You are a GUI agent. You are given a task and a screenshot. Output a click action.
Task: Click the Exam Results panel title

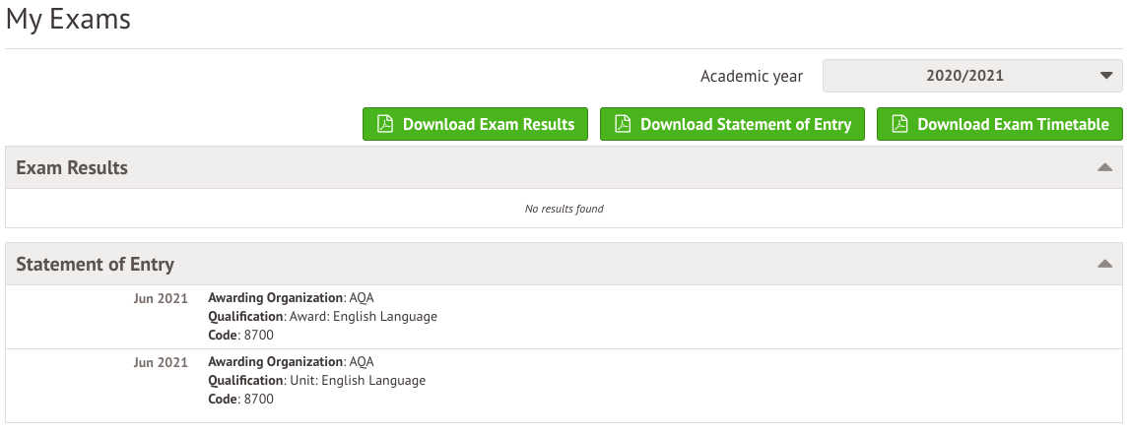coord(72,168)
